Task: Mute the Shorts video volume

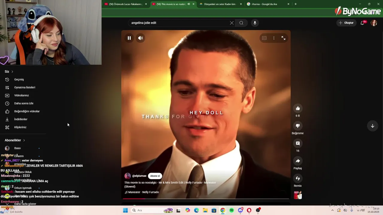Action: 140,38
